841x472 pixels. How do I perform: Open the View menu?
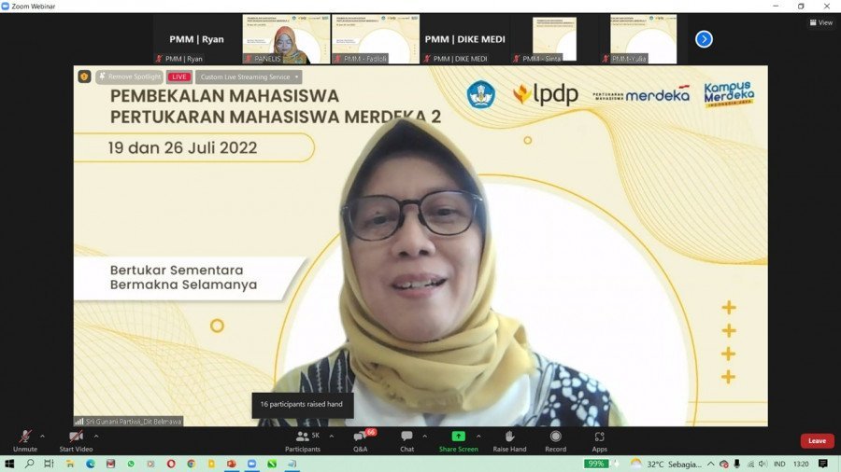820,22
